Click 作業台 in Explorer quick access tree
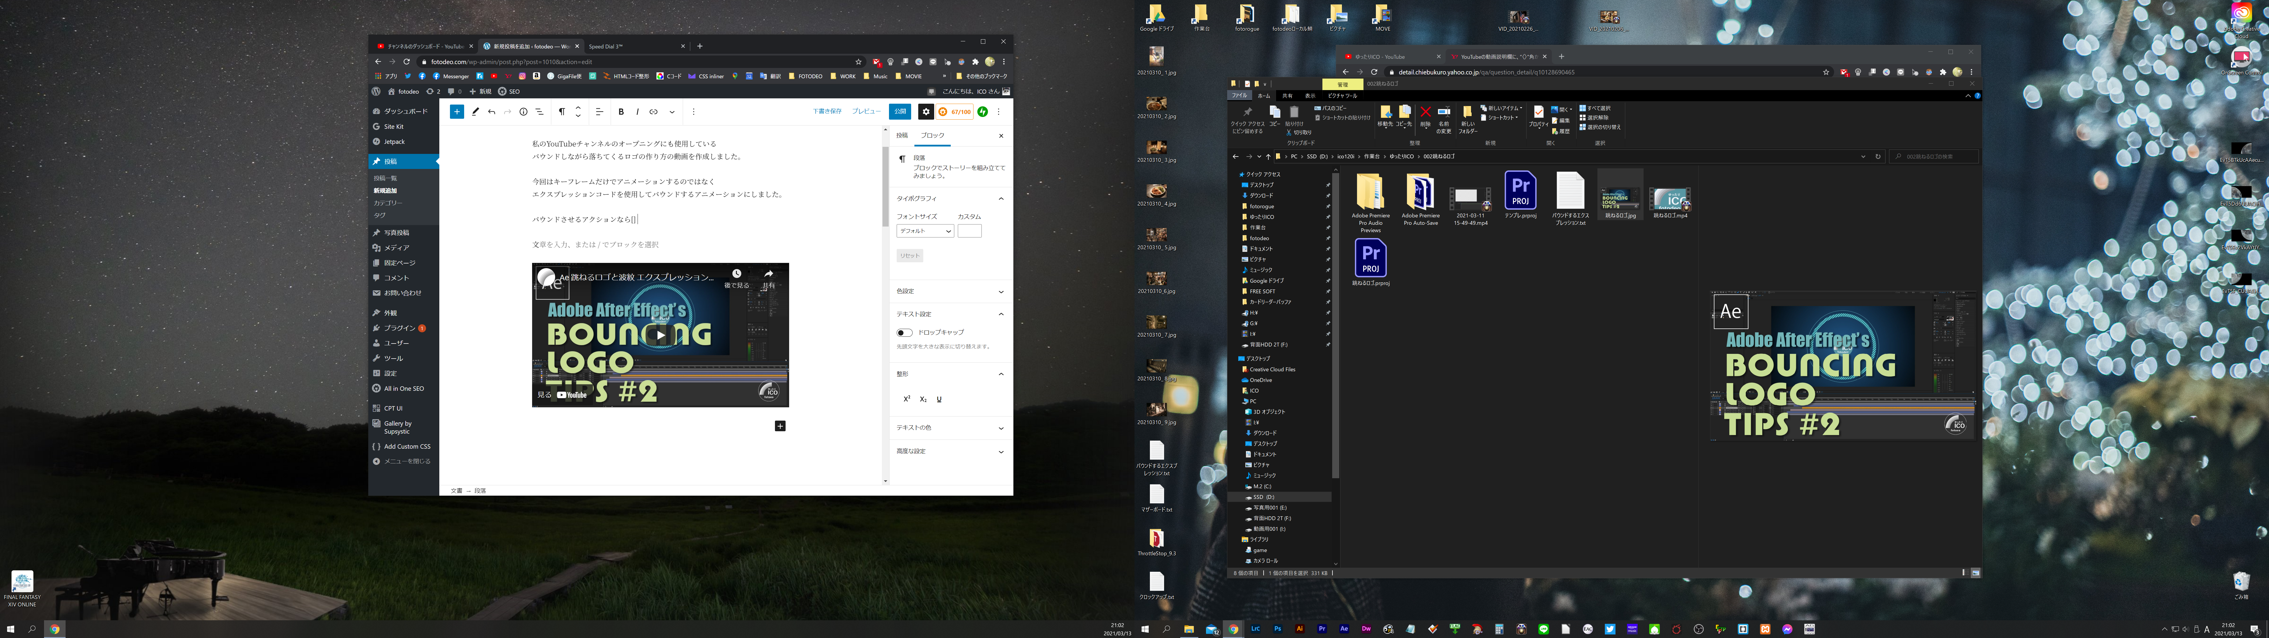 1258,227
